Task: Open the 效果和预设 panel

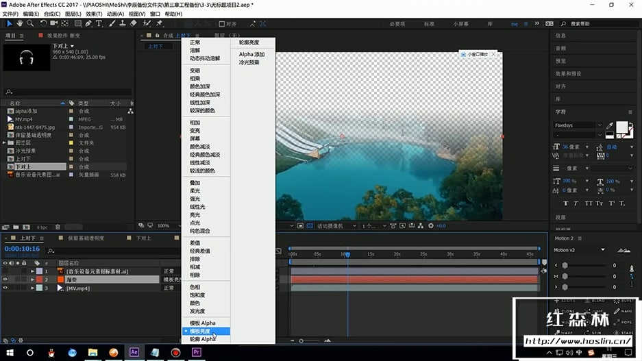Action: click(x=568, y=73)
